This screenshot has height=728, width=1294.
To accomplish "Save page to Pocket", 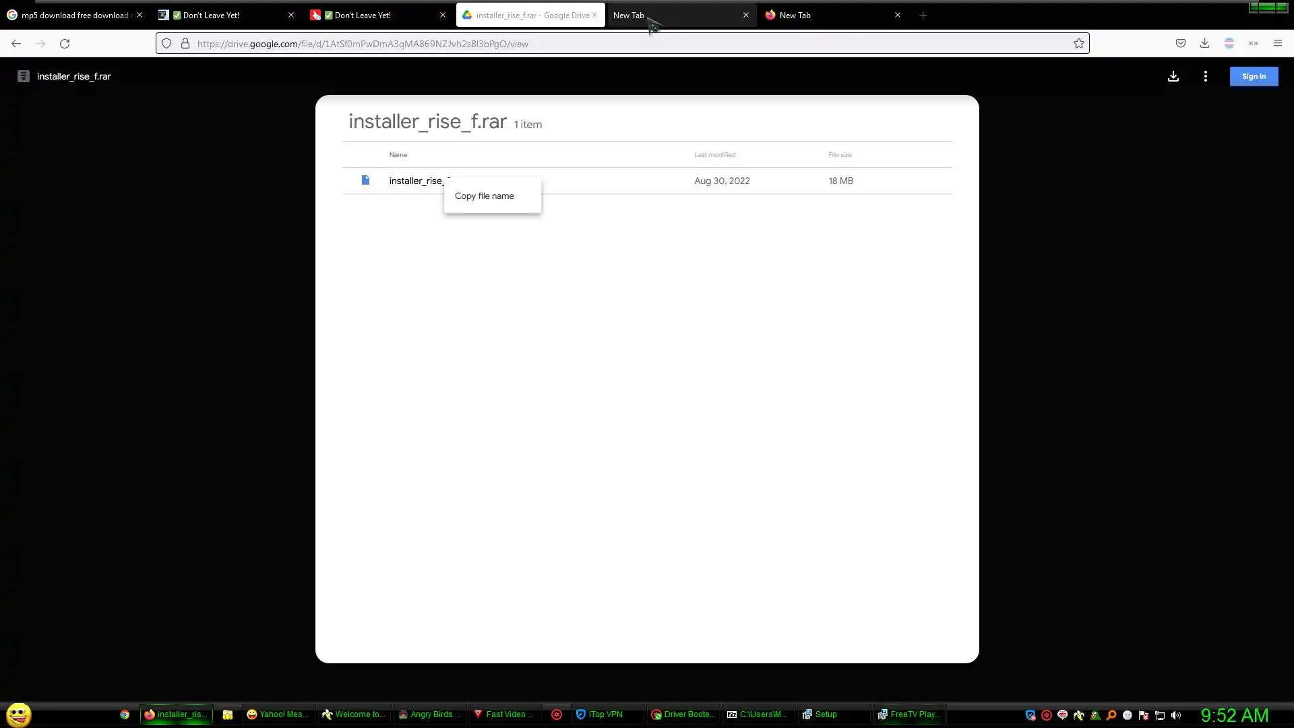I will (1180, 44).
